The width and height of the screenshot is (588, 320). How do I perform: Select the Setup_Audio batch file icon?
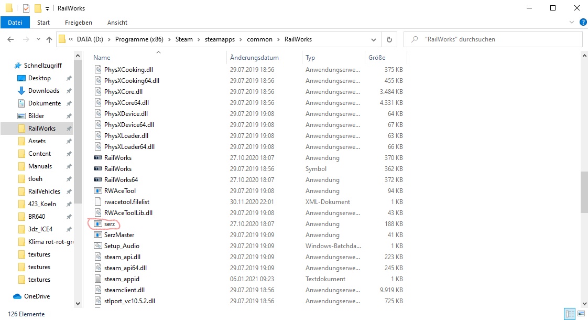click(97, 246)
